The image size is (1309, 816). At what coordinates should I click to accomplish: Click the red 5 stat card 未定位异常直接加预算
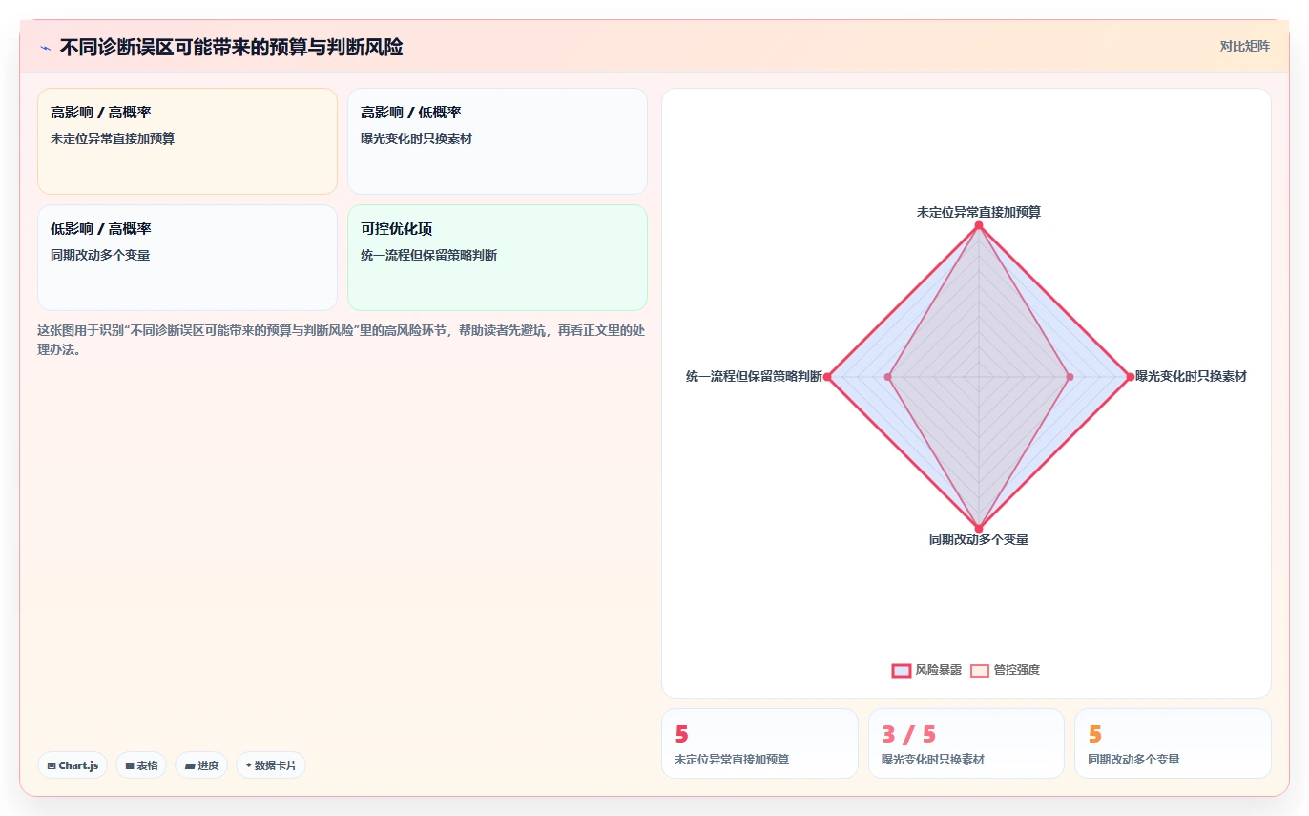759,743
